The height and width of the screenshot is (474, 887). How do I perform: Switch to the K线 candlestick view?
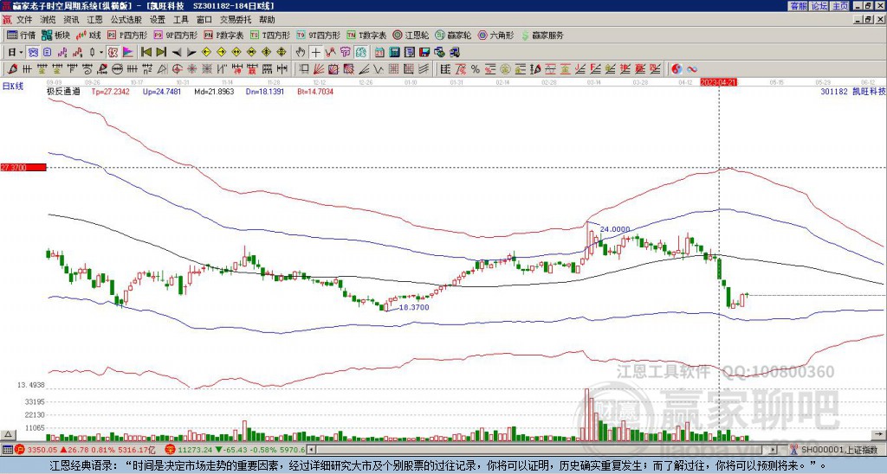click(88, 35)
